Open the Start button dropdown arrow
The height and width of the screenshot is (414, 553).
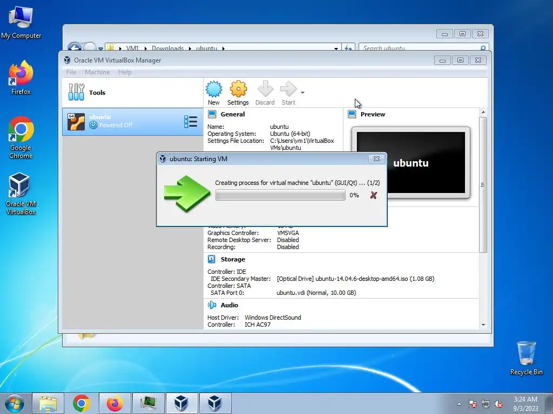[302, 93]
